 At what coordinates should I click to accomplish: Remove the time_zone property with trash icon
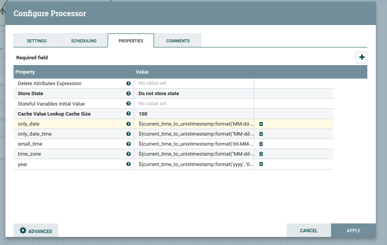pos(260,154)
